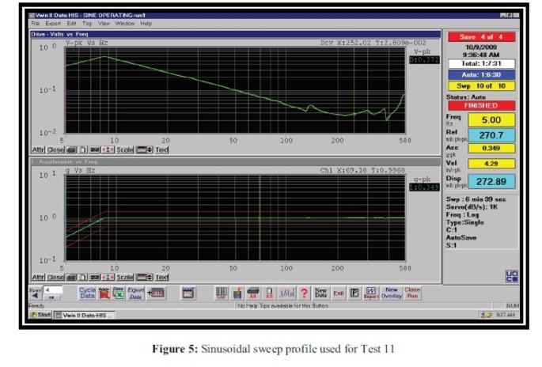Click the Cycle Data toolbar button
542x367 pixels.
87,293
